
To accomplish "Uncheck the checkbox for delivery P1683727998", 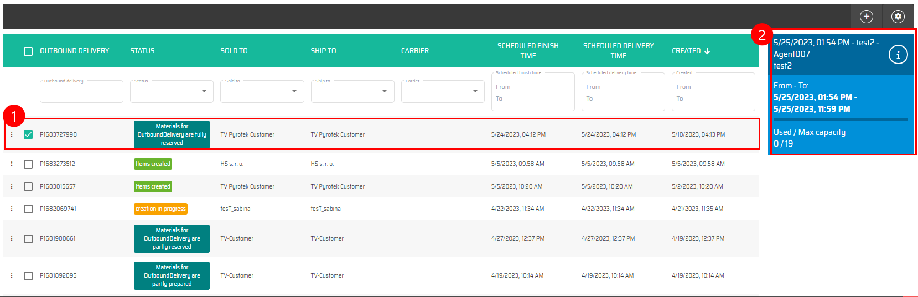I will click(x=28, y=134).
